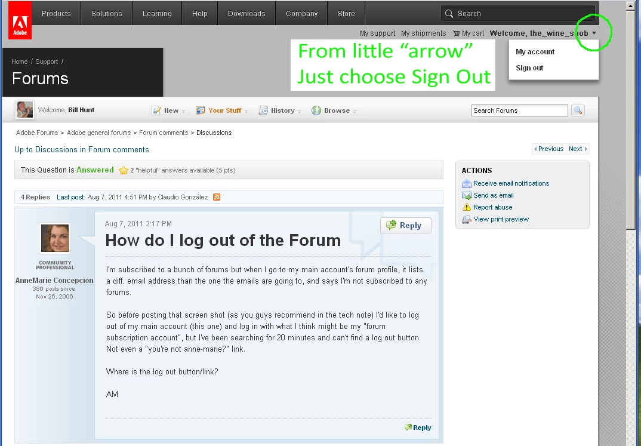This screenshot has height=446, width=641.
Task: Expand the welcome user dropdown arrow
Action: (x=594, y=33)
